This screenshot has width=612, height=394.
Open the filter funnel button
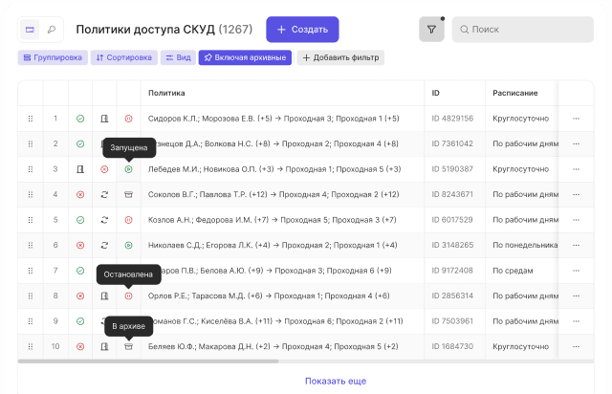coord(431,30)
